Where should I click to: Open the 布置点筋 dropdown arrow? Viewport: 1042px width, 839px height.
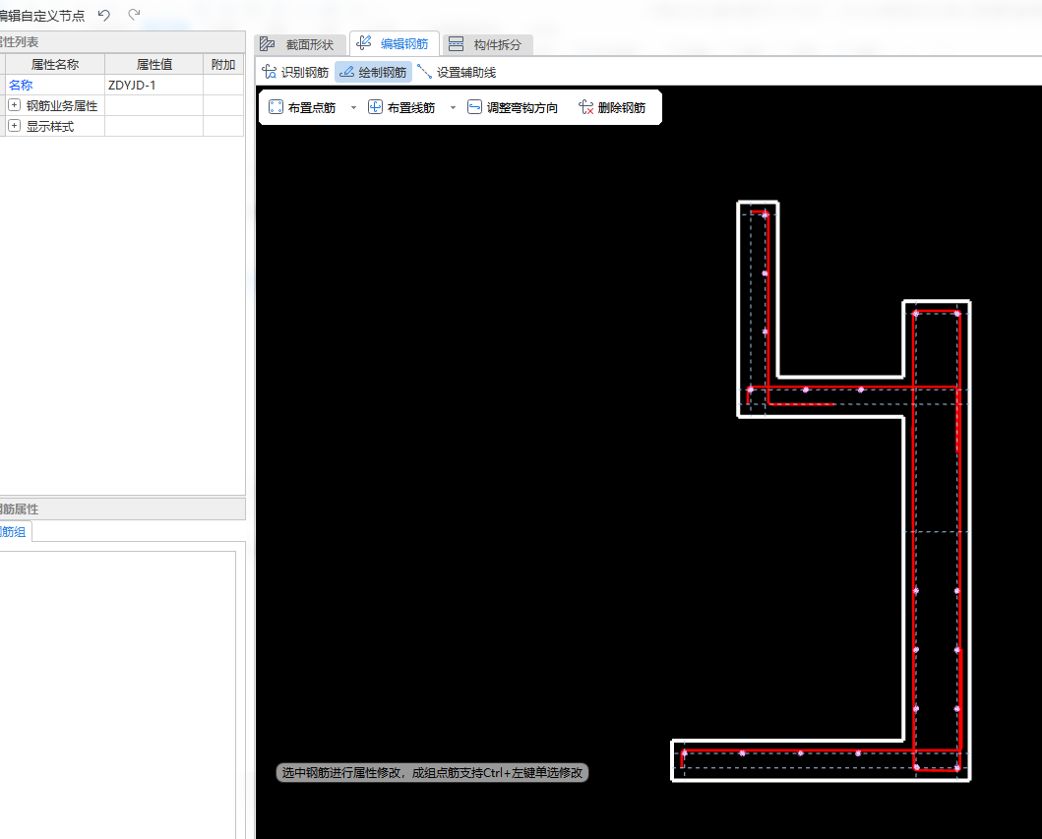pyautogui.click(x=353, y=107)
